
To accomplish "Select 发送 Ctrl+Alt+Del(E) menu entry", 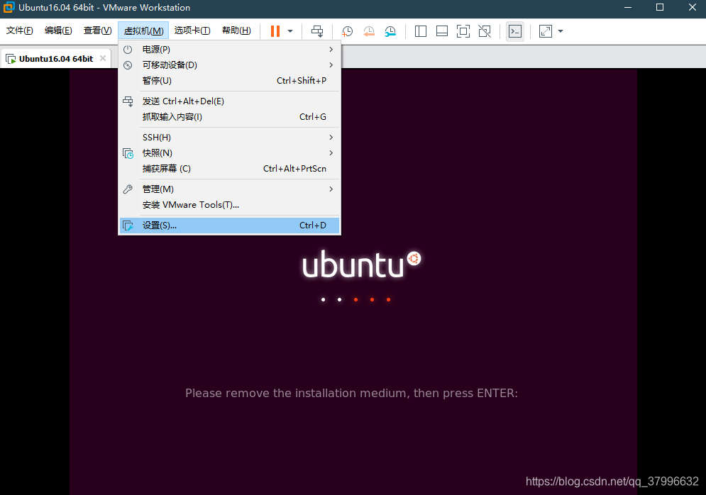I will click(230, 101).
